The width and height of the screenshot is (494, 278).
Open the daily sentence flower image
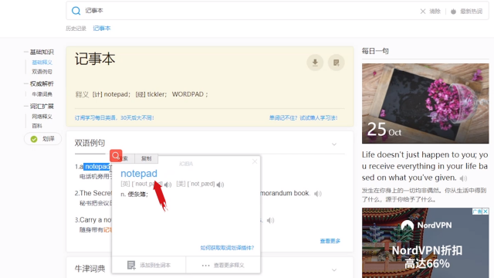point(425,103)
